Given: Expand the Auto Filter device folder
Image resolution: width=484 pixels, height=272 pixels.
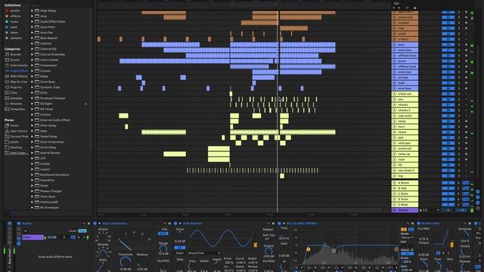Looking at the screenshot, I should 32,27.
